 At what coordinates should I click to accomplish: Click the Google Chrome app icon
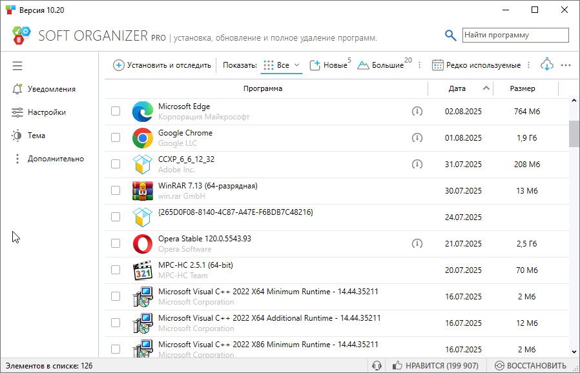click(142, 138)
